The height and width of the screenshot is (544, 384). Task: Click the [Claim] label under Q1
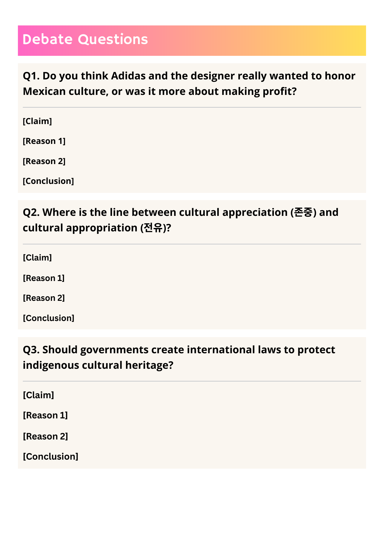coord(37,121)
